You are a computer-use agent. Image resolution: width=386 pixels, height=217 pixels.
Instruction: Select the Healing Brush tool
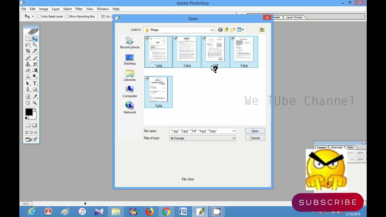28,58
